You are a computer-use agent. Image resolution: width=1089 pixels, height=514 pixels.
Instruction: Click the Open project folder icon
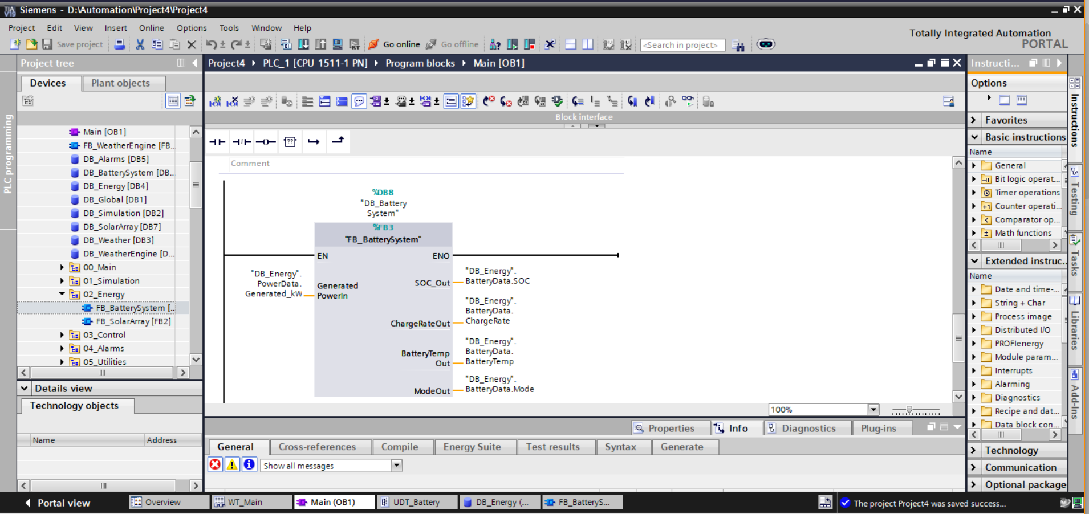coord(32,44)
